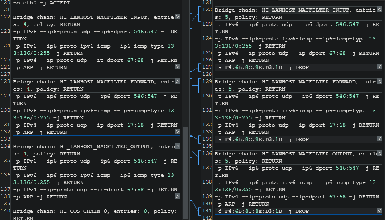Click the right-arrow on left pane line 138

(178, 196)
